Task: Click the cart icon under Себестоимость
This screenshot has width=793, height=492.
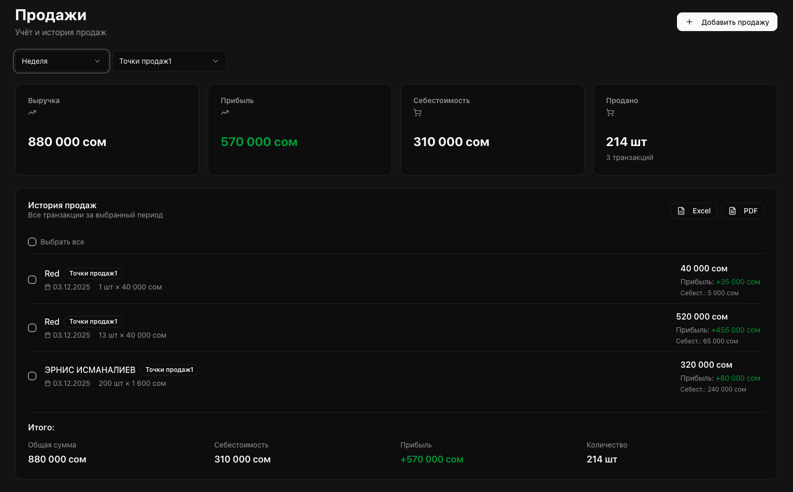Action: [x=417, y=112]
